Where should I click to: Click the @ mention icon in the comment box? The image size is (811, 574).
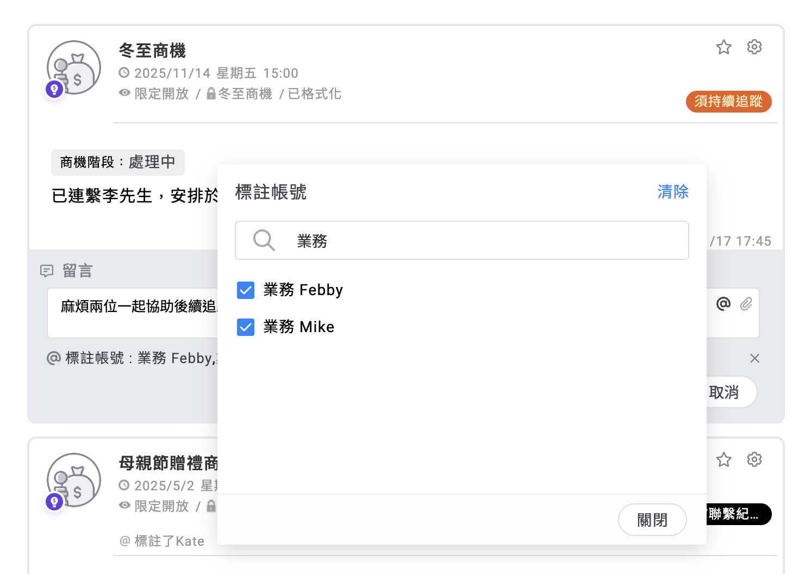(x=723, y=304)
